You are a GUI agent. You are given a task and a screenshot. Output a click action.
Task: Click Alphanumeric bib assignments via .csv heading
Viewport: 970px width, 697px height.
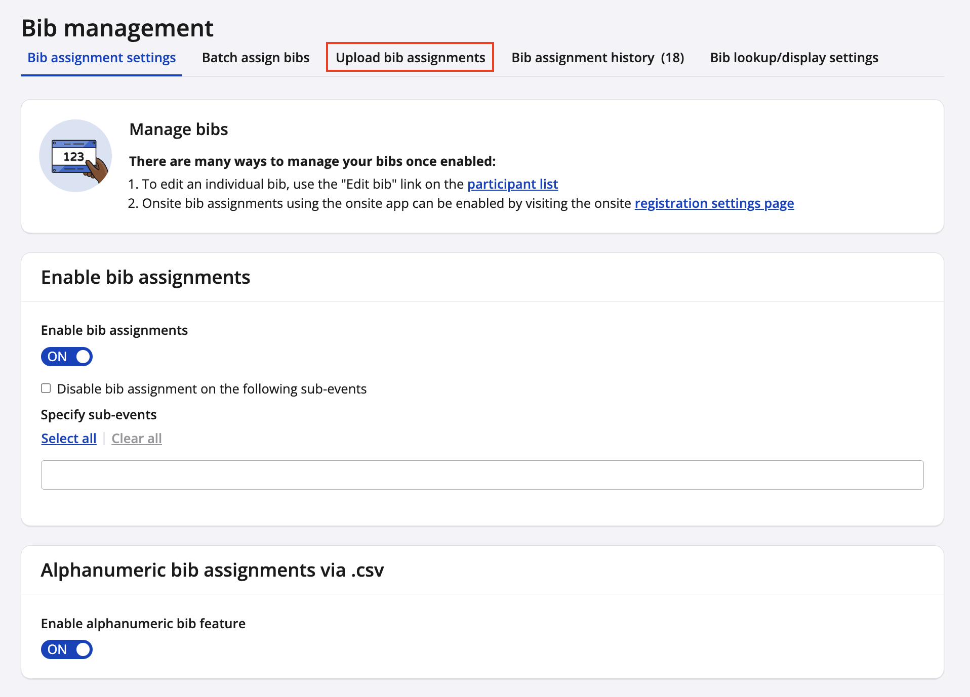pyautogui.click(x=212, y=570)
